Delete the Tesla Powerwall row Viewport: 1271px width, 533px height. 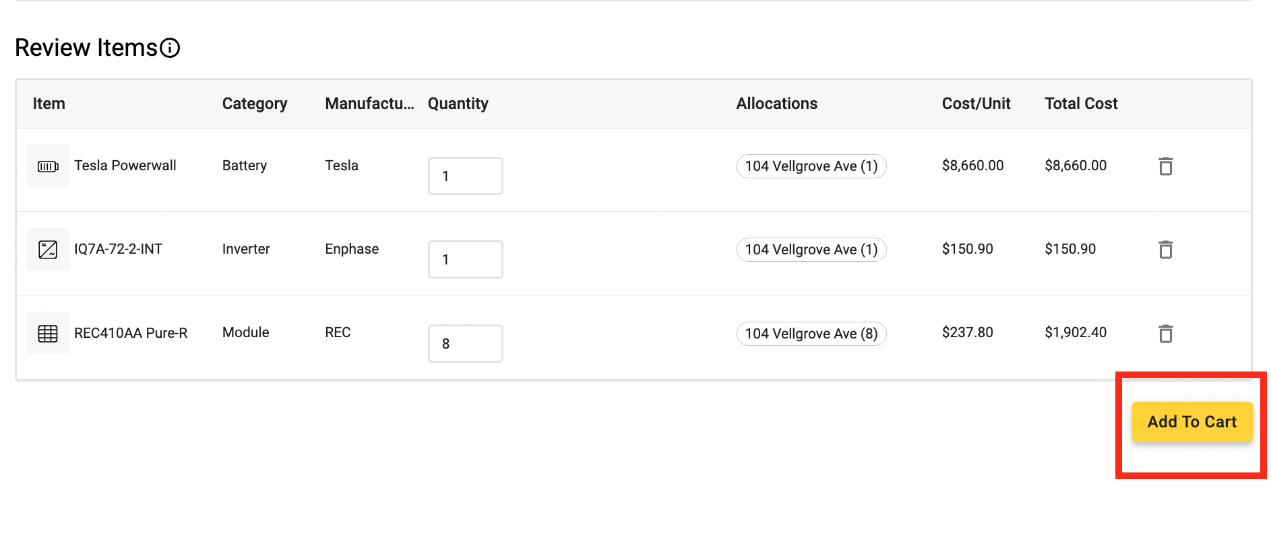tap(1165, 166)
